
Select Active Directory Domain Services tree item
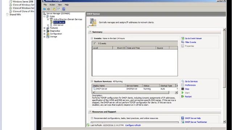68,19
